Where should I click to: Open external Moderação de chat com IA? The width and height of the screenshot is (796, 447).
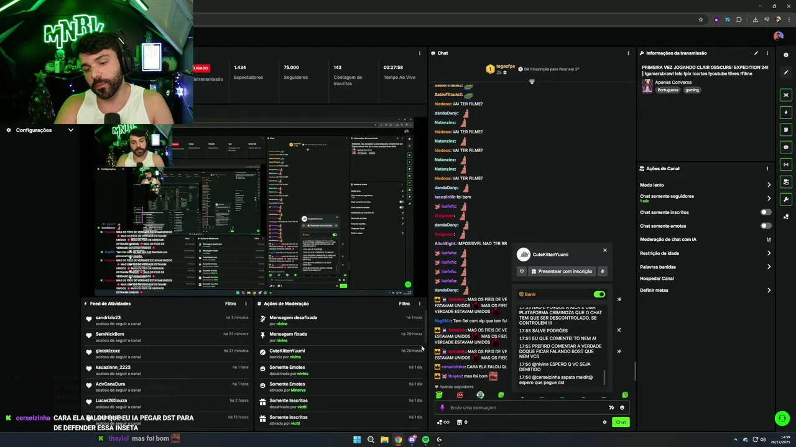tap(769, 240)
